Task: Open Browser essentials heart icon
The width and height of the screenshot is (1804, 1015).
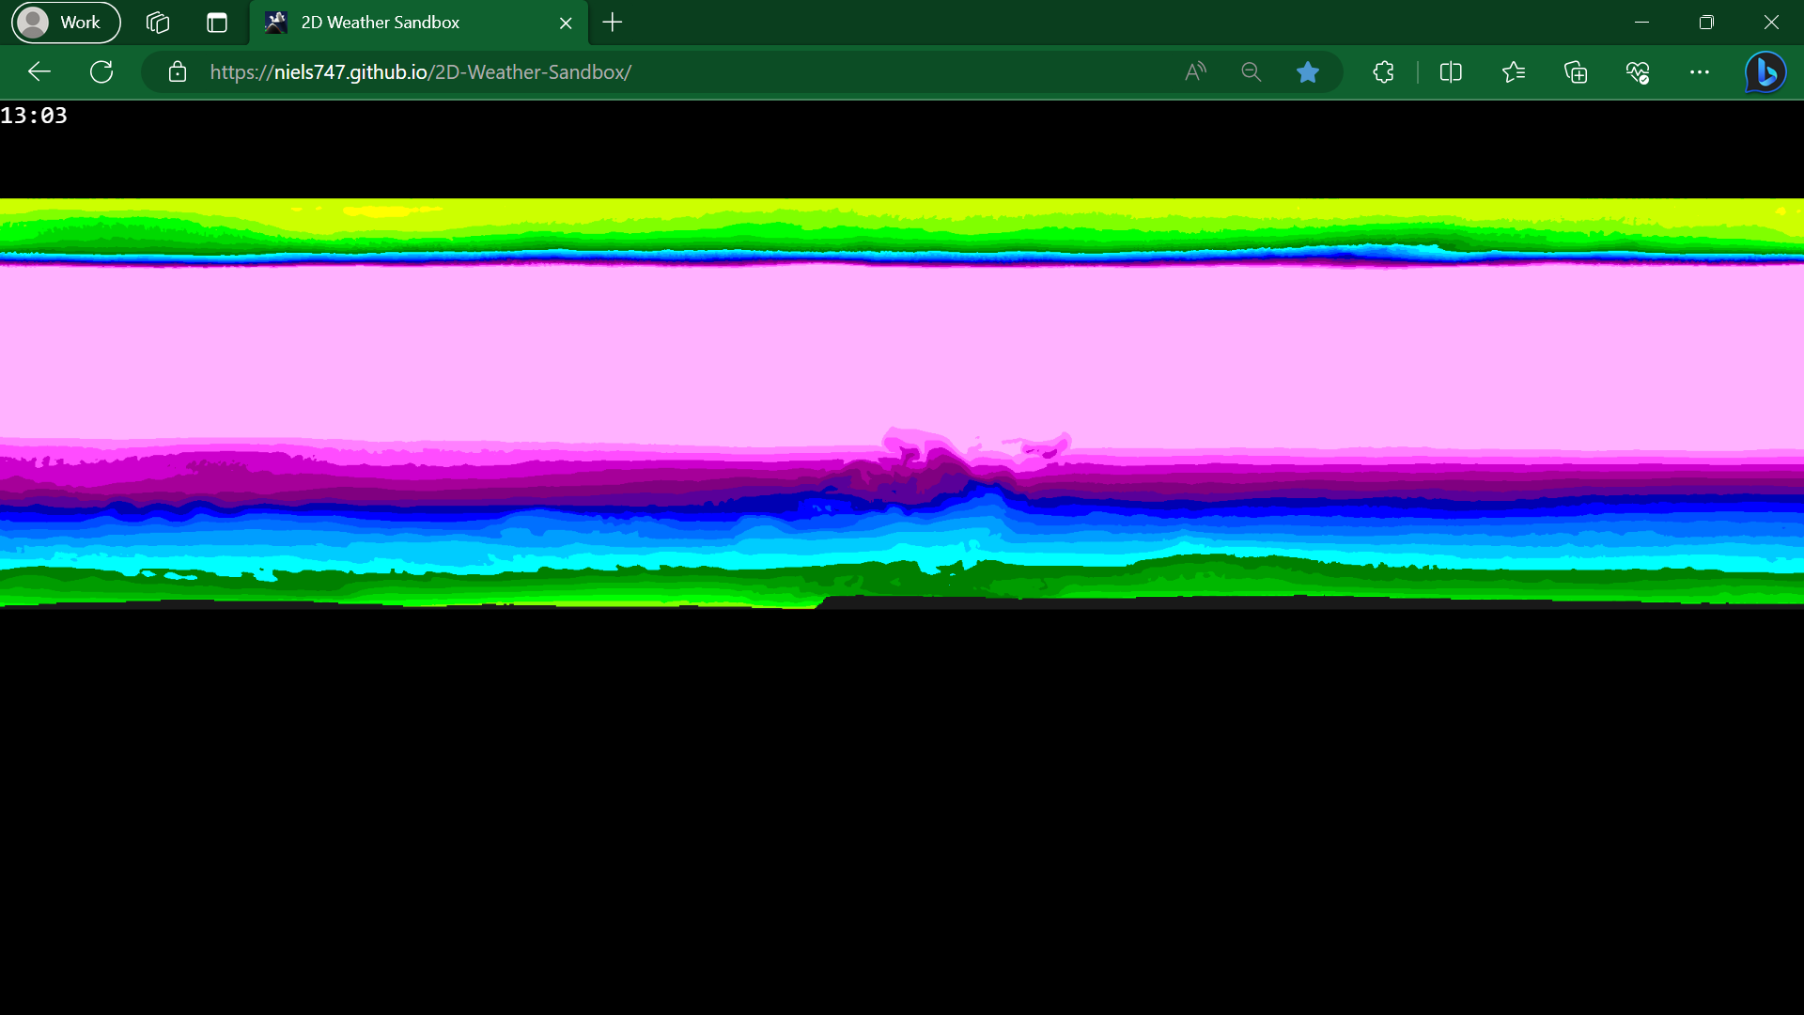Action: [1638, 72]
